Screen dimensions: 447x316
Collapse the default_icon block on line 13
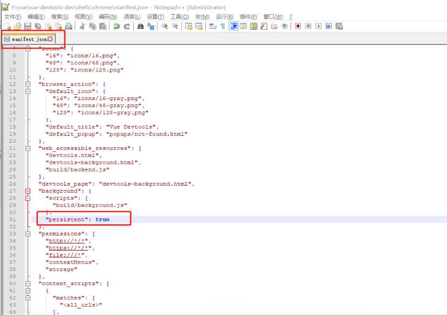coord(28,91)
